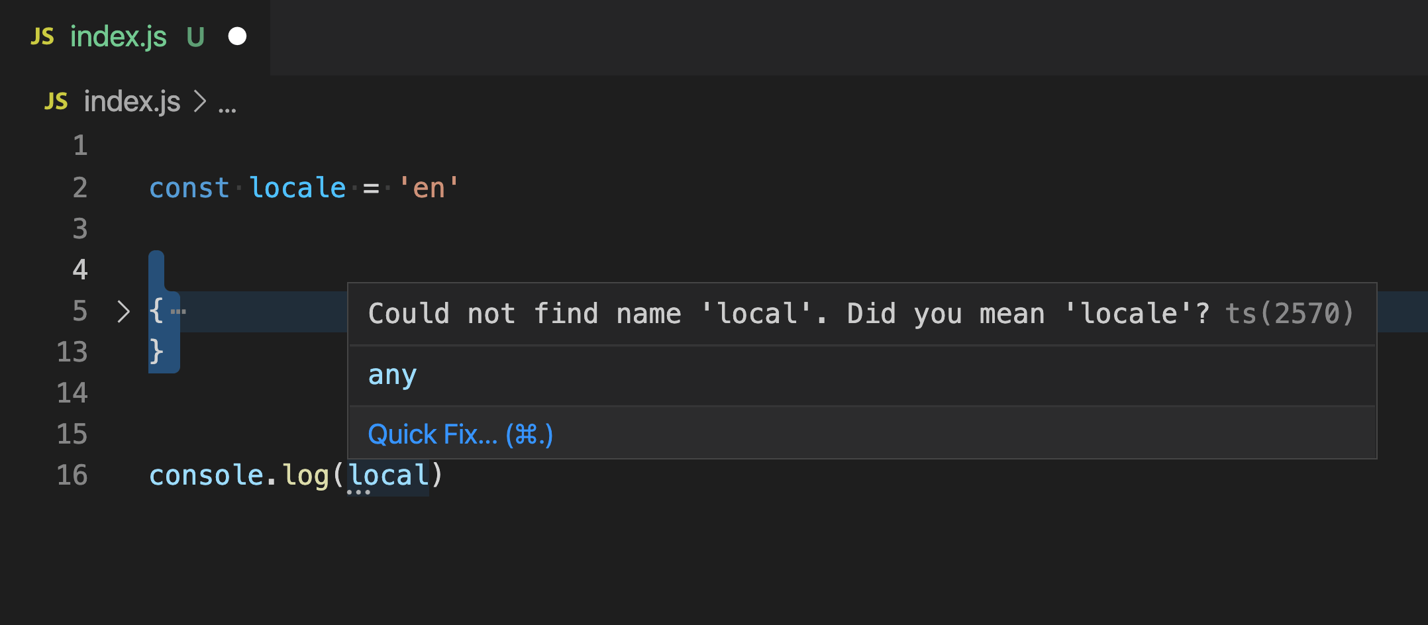1428x625 pixels.
Task: Click the ts(2570) error code in the popup
Action: tap(1288, 312)
